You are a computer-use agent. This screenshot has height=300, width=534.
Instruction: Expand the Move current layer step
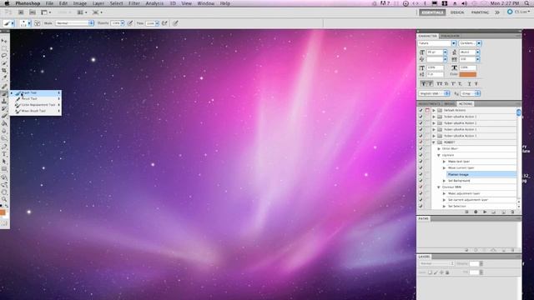coord(444,168)
